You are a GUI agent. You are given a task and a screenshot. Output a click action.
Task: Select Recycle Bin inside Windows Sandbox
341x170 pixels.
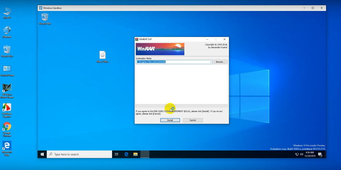[x=45, y=19]
